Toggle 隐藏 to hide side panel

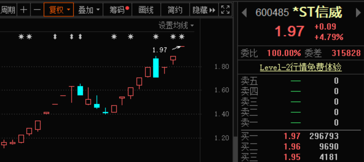point(204,10)
